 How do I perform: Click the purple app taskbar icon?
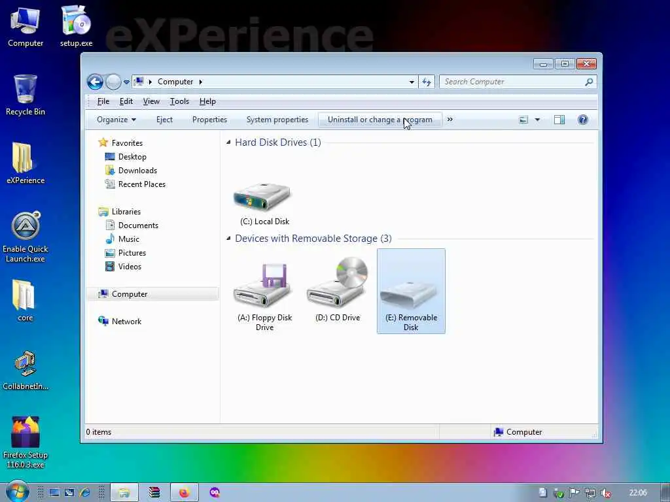[215, 493]
